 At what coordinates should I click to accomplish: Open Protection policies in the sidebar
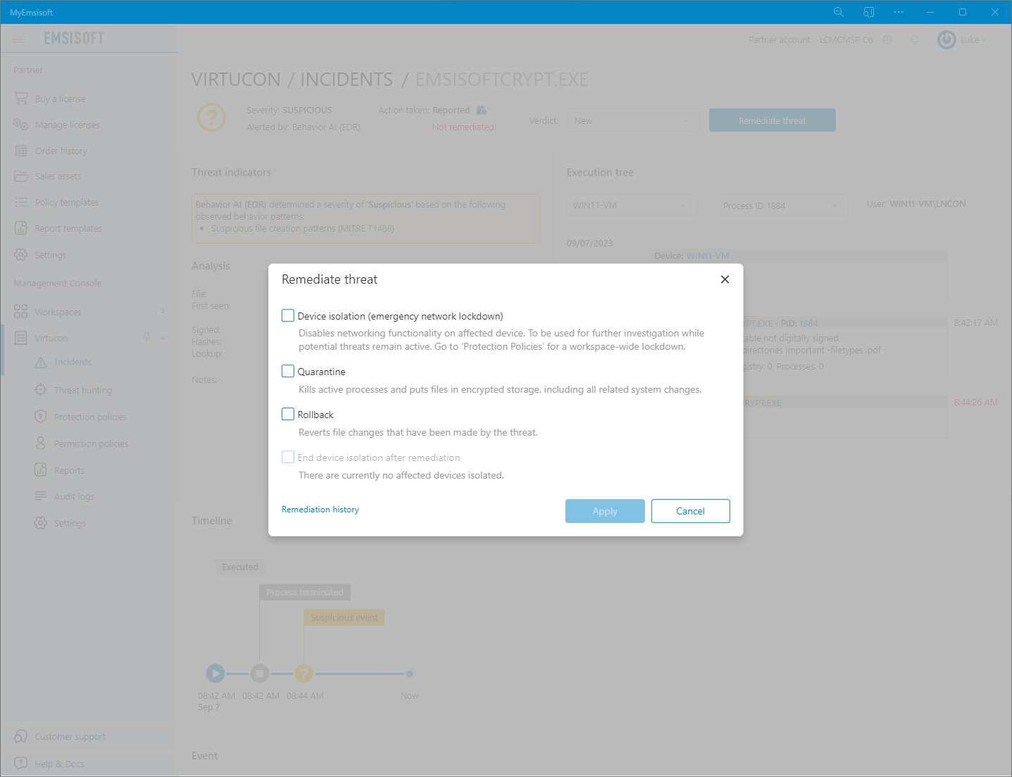click(x=90, y=417)
